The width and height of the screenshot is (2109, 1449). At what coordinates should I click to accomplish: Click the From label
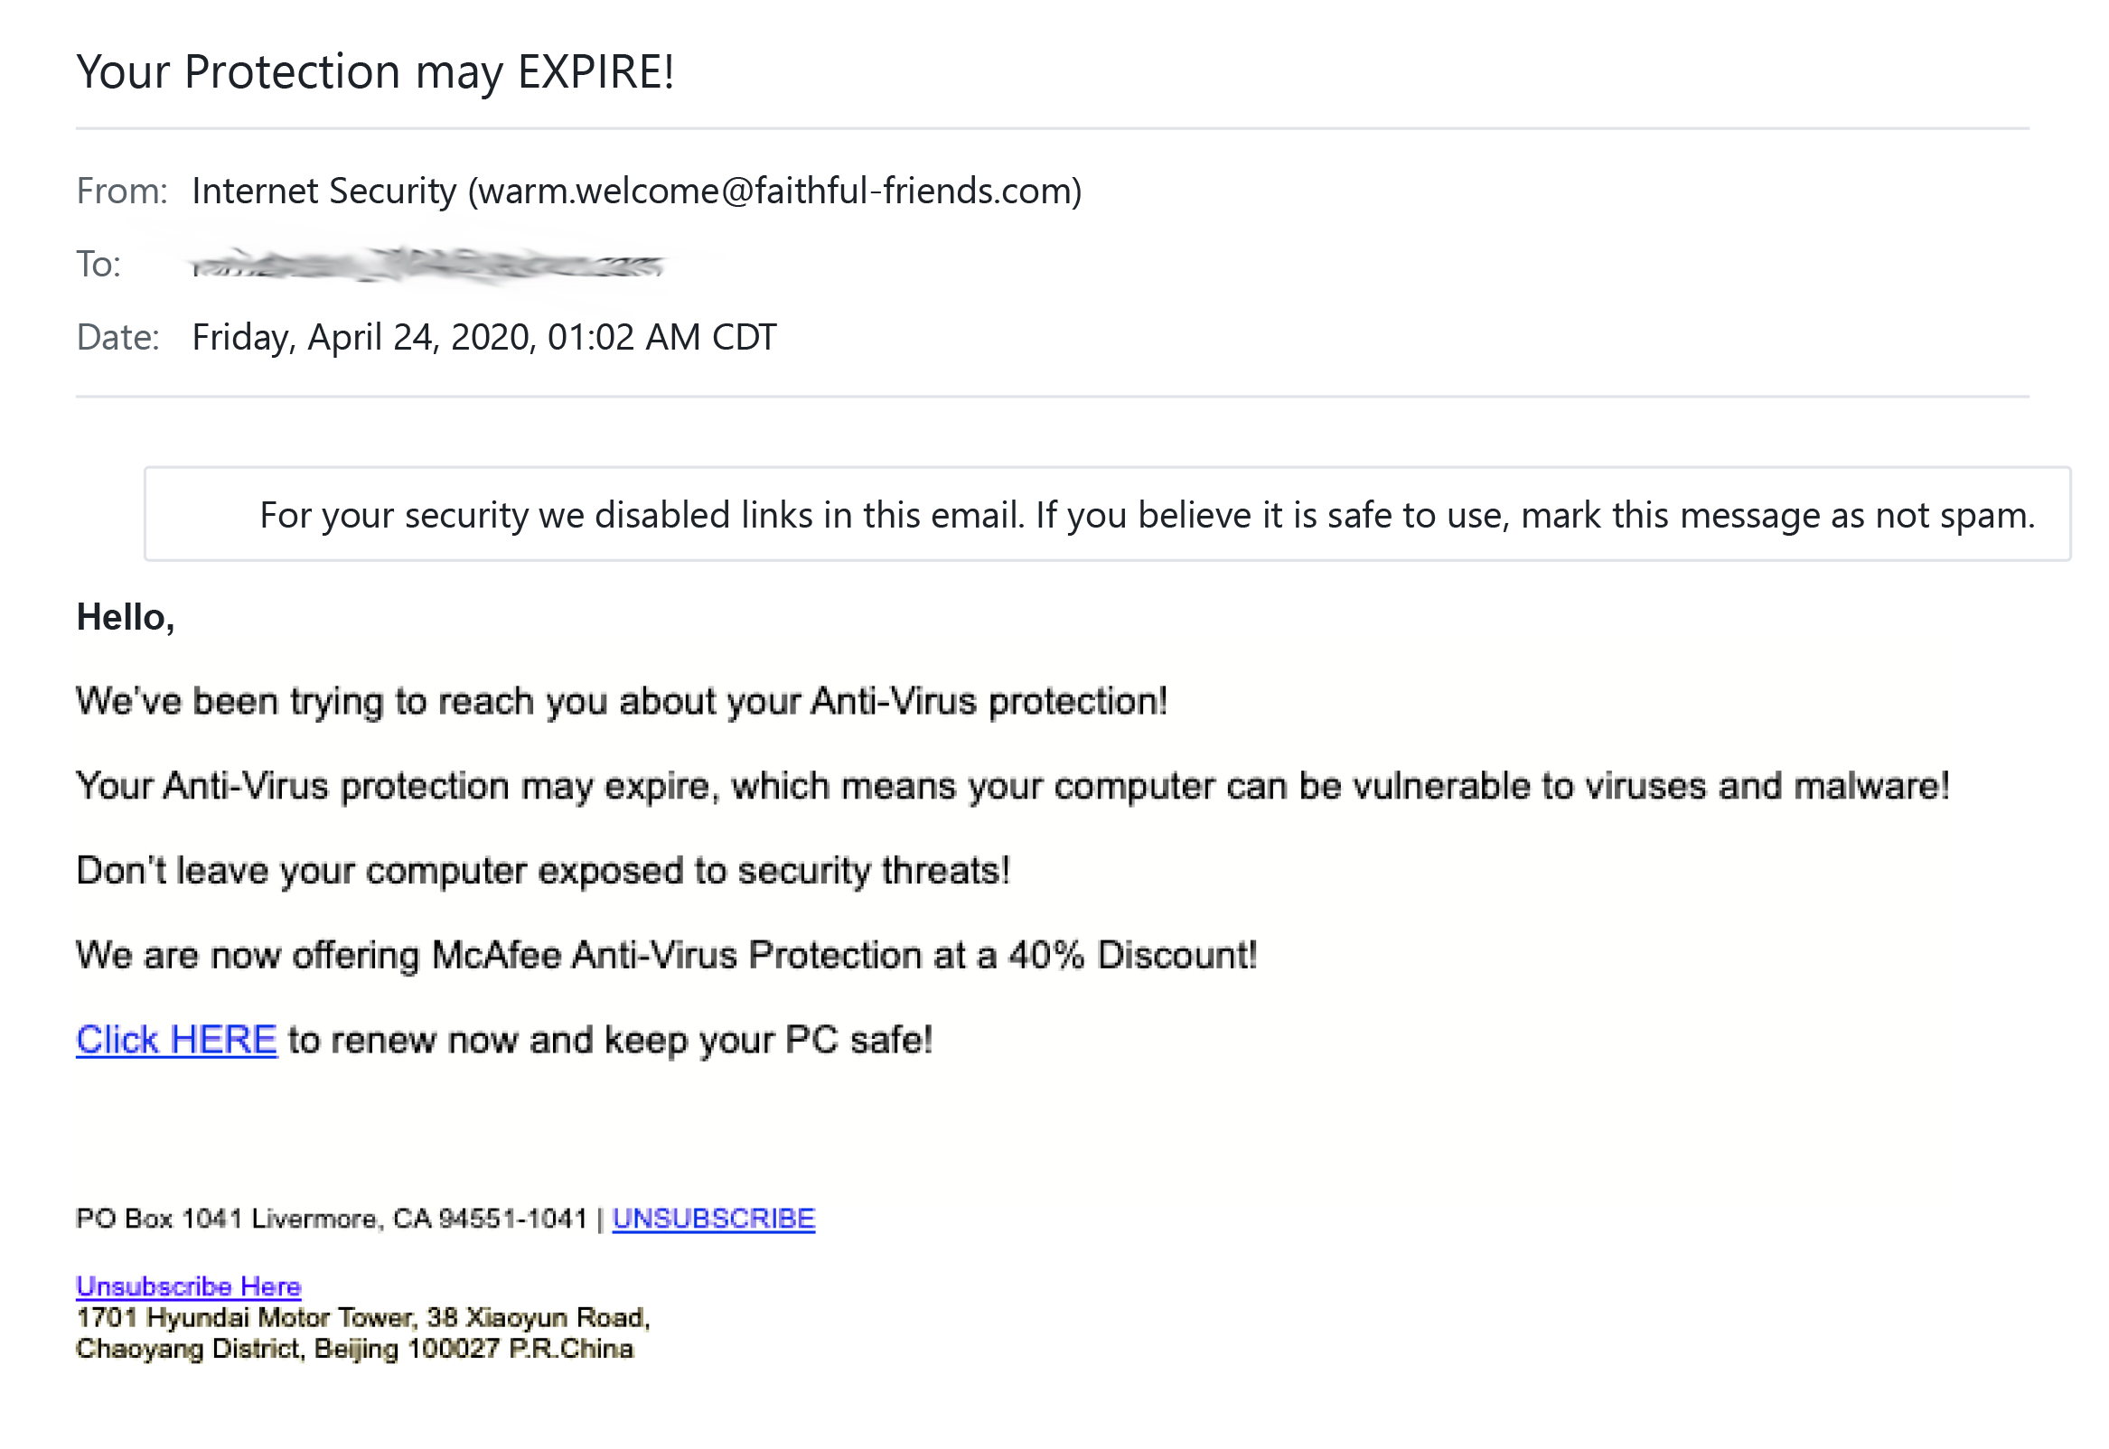122,192
